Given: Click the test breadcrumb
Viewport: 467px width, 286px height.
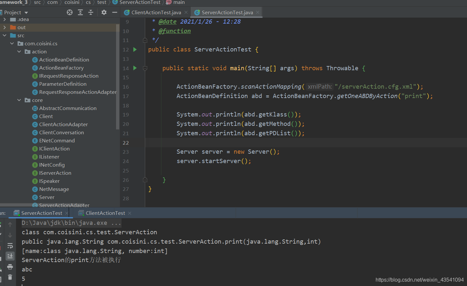Looking at the screenshot, I should click(x=102, y=2).
